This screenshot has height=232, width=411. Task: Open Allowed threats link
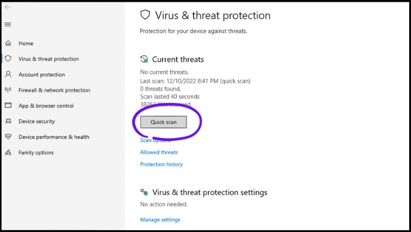159,152
